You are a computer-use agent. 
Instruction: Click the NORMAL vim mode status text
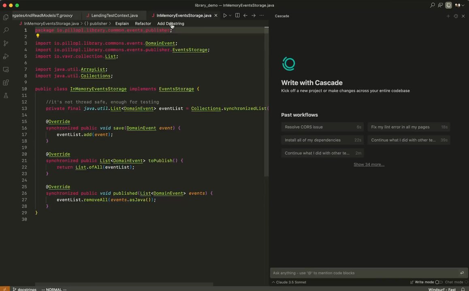pyautogui.click(x=54, y=289)
